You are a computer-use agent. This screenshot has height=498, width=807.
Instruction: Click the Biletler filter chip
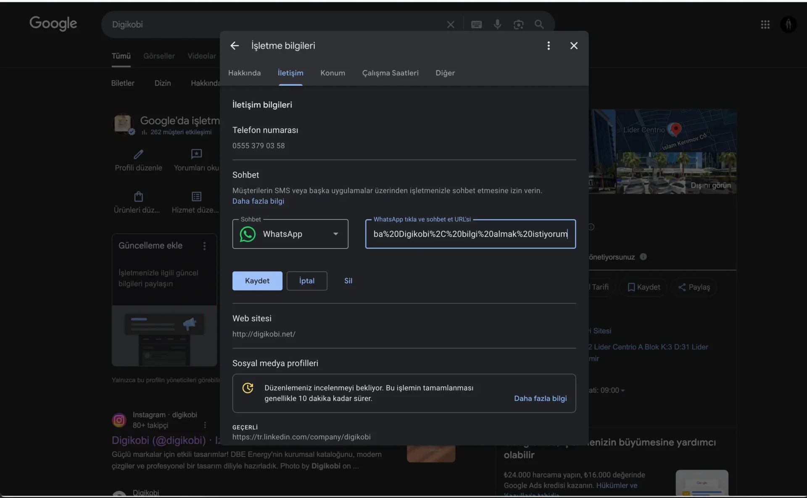[123, 83]
